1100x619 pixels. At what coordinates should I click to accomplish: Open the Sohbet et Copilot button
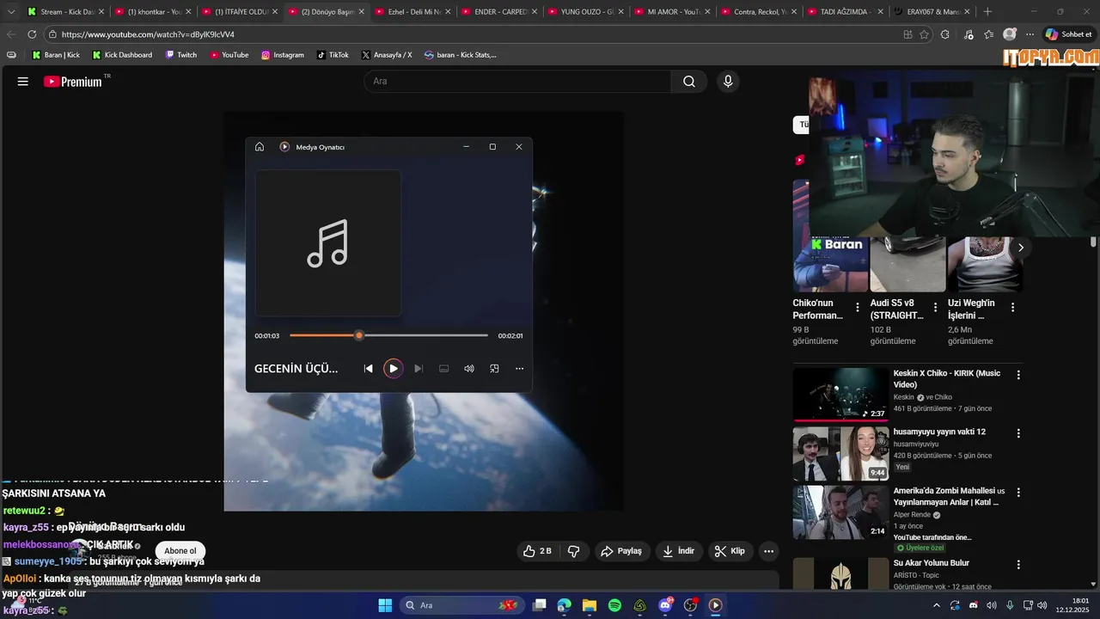click(x=1069, y=34)
